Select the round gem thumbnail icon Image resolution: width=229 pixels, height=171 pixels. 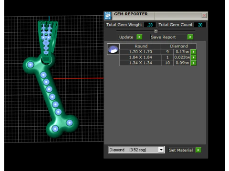(113, 49)
